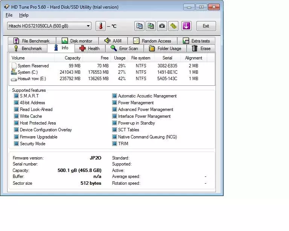This screenshot has height=231, width=289.
Task: Click the camera save screenshot icon
Action: click(162, 26)
